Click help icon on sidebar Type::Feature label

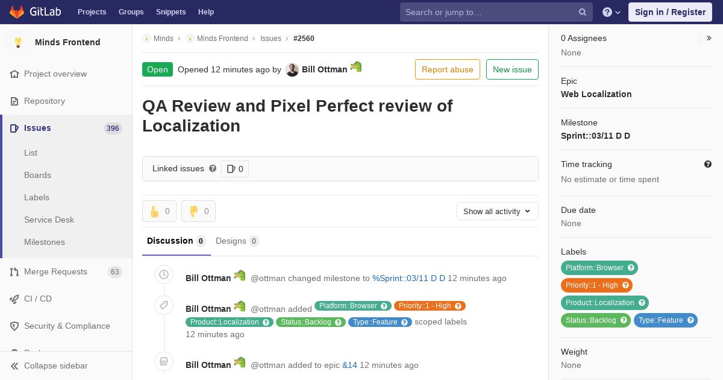[691, 320]
